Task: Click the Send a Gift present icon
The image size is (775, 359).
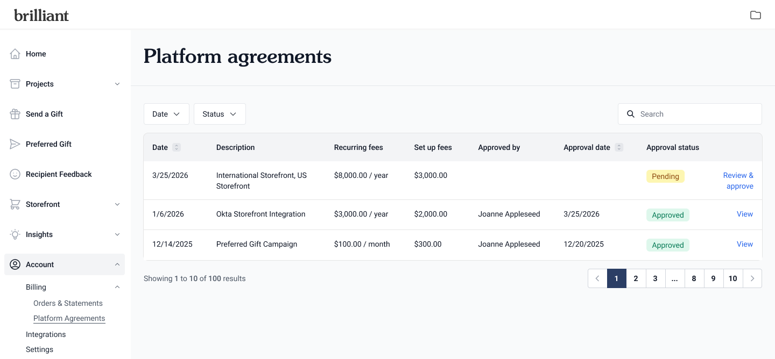Action: pos(15,114)
